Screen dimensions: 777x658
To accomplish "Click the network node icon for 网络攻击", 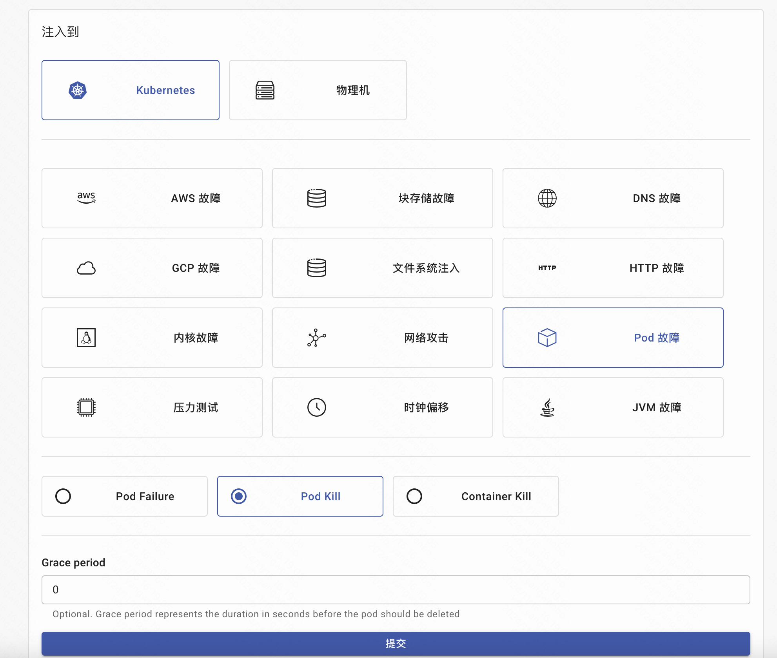I will tap(317, 338).
